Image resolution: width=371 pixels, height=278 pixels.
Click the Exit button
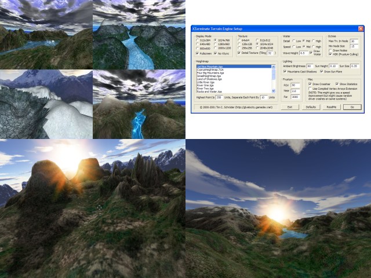[290, 107]
